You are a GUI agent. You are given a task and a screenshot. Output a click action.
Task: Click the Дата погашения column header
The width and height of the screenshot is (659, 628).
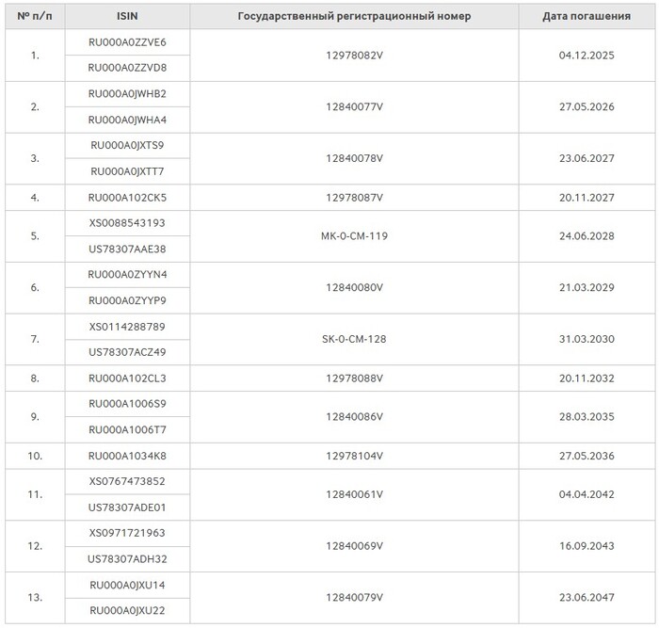[x=587, y=16]
